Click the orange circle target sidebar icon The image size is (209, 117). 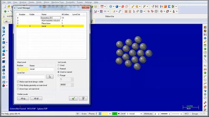pyautogui.click(x=205, y=53)
